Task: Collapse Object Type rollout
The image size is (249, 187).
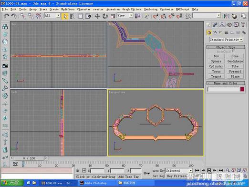Action: point(226,47)
